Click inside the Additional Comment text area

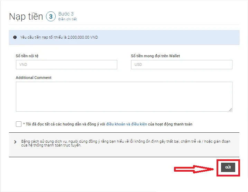point(124,97)
